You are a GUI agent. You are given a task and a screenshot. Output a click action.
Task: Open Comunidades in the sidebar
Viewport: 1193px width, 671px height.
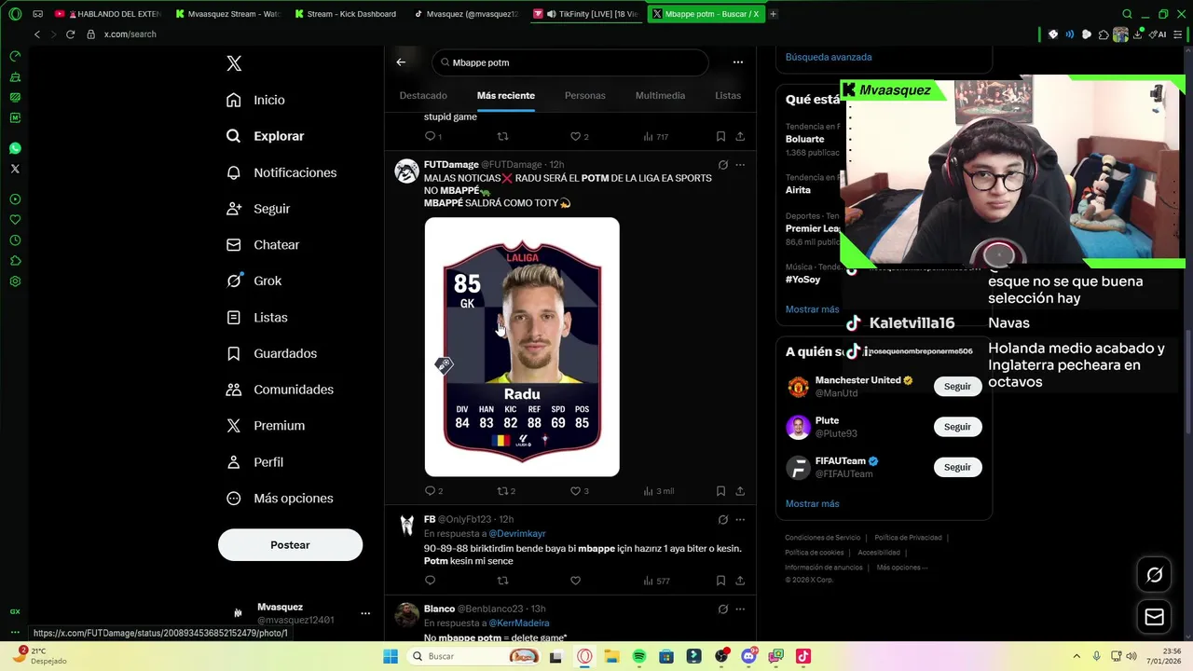coord(280,390)
